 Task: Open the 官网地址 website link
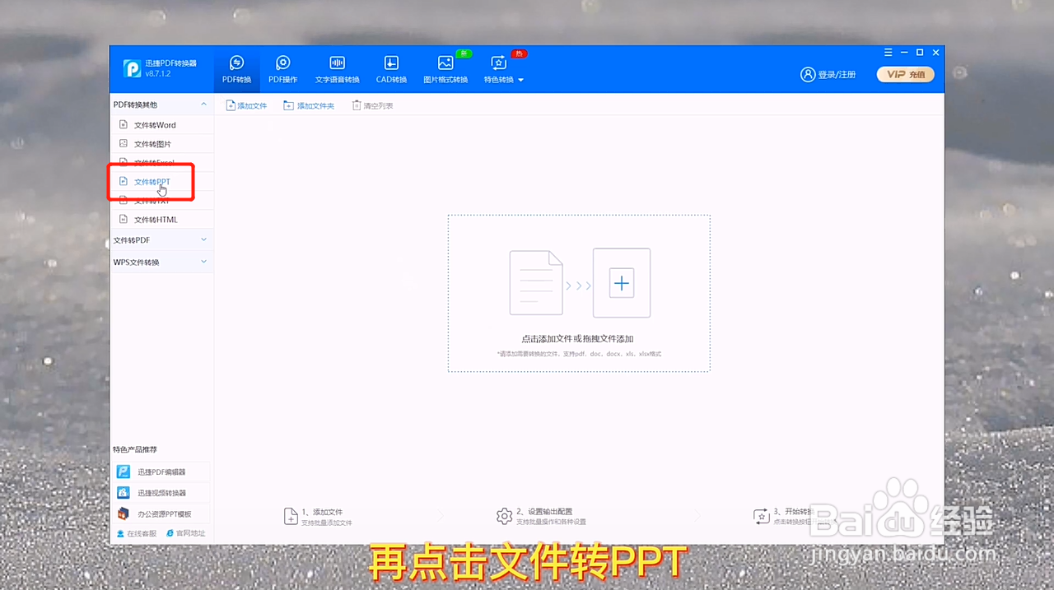(x=186, y=533)
